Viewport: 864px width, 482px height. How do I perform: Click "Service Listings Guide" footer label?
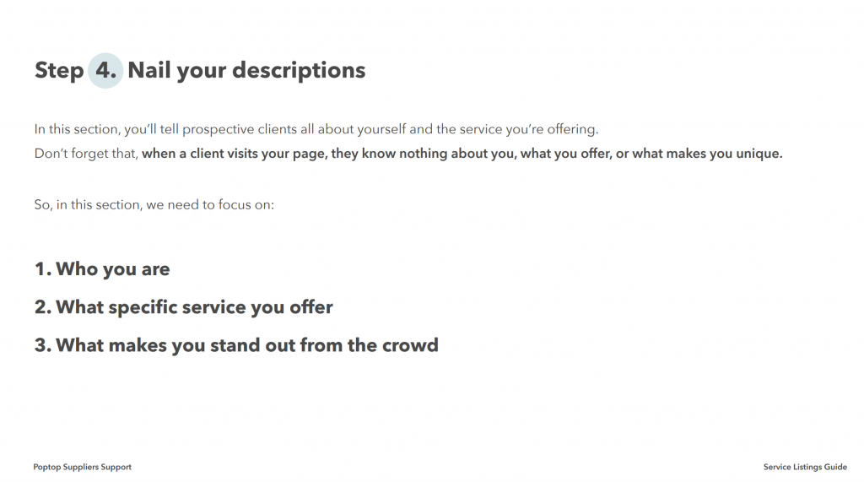point(805,467)
